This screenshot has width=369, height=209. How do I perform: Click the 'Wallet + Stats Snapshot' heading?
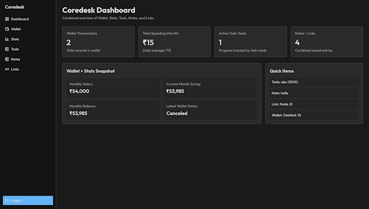pos(91,71)
